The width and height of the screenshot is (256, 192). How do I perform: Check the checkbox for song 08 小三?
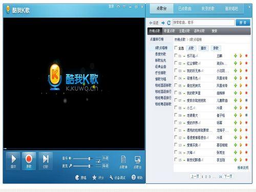[176, 108]
